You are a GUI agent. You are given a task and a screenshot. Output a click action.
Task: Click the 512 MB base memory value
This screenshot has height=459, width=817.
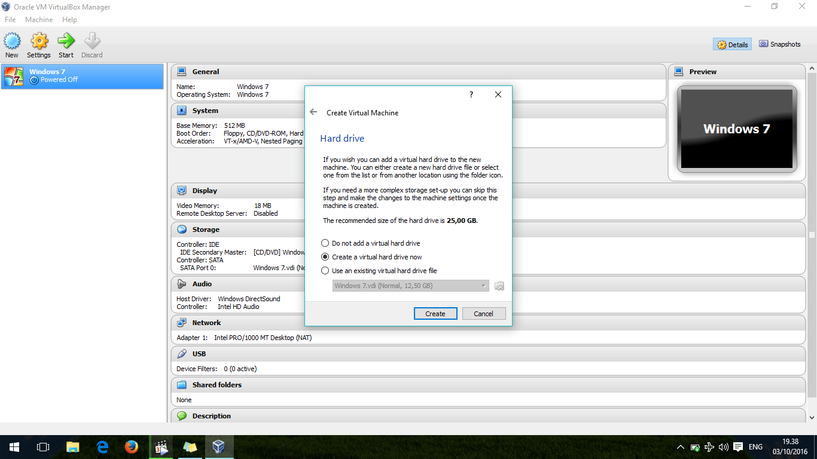click(x=234, y=126)
